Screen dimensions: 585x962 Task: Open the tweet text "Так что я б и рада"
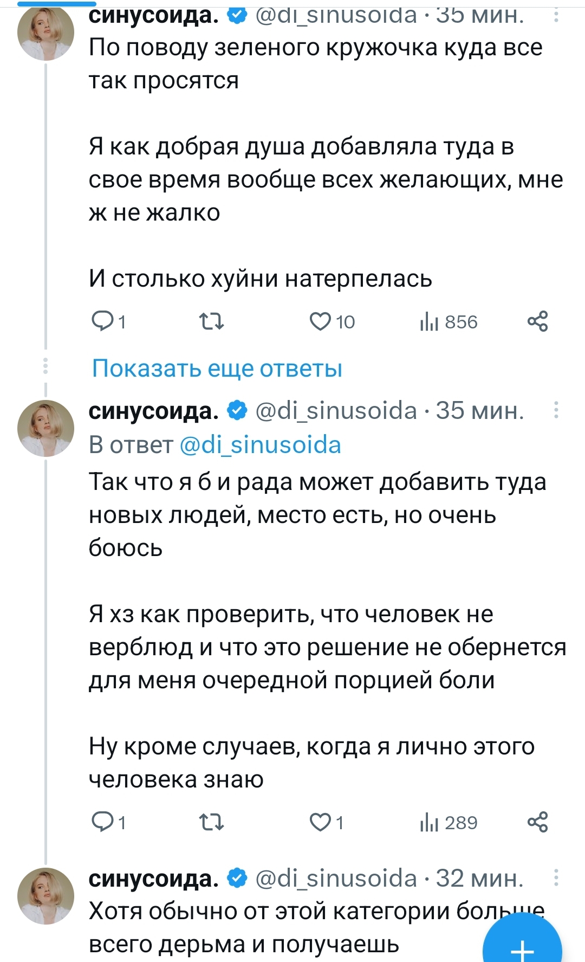tap(317, 515)
